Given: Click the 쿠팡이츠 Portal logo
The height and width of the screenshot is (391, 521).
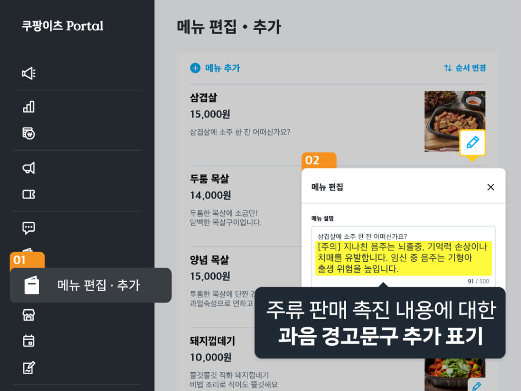Looking at the screenshot, I should click(x=63, y=26).
